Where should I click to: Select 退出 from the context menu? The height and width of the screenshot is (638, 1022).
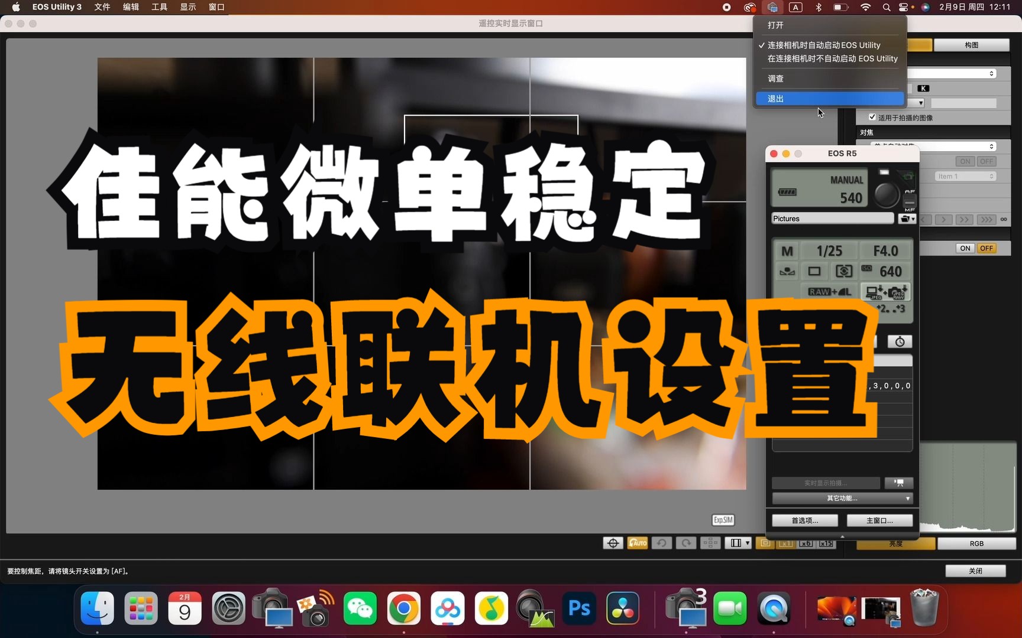click(775, 98)
